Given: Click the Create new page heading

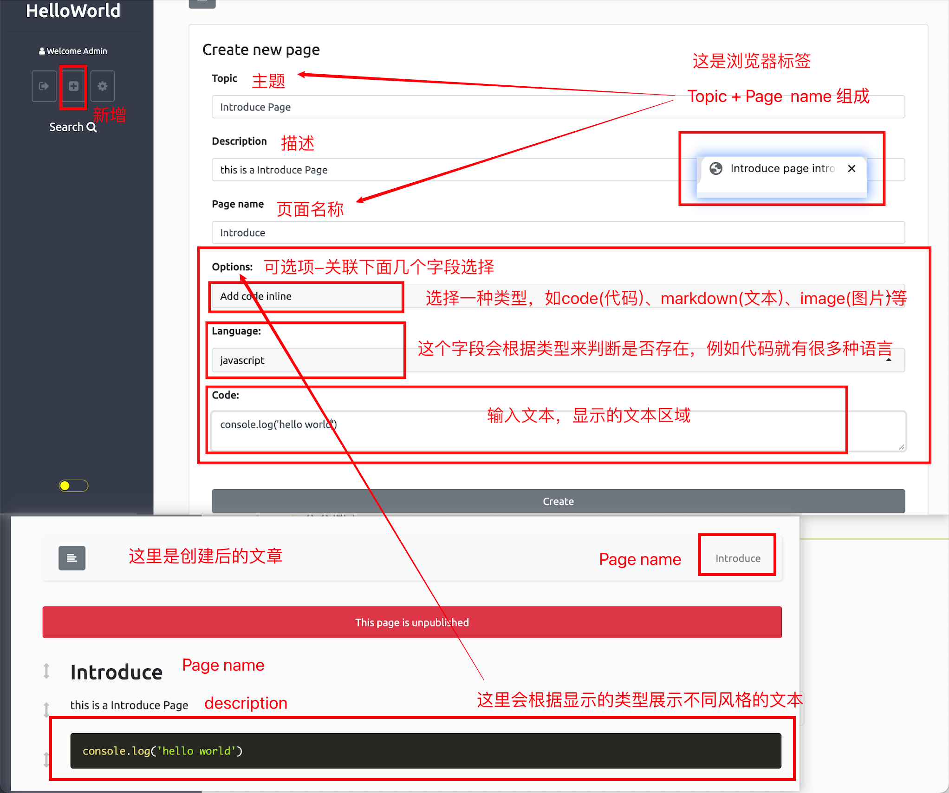Looking at the screenshot, I should coord(261,50).
